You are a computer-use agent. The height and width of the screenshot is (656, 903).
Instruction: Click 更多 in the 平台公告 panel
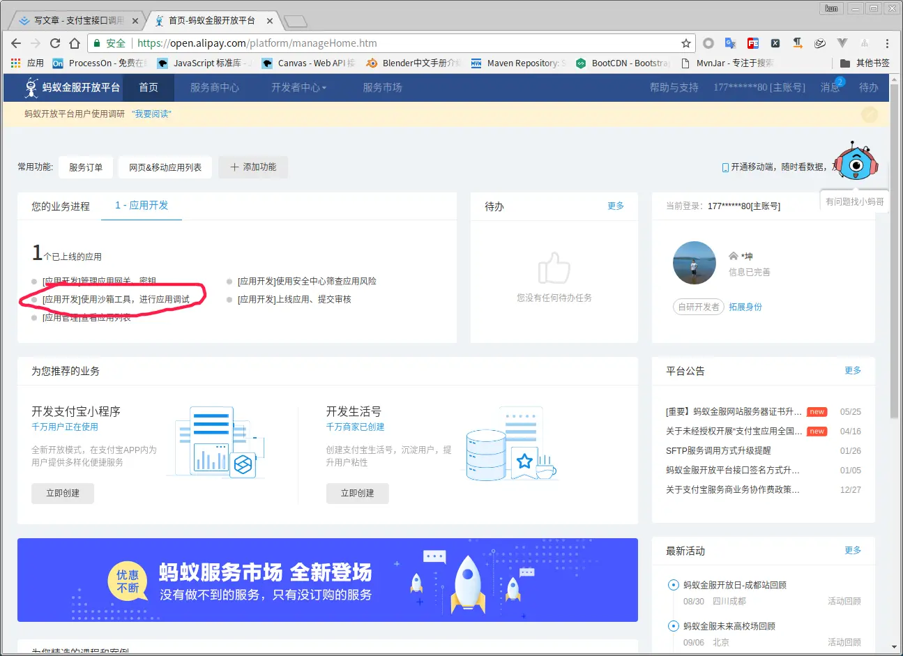(x=853, y=370)
